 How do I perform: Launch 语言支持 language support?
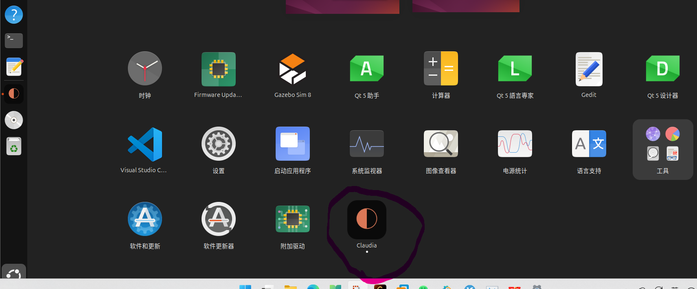pyautogui.click(x=589, y=144)
